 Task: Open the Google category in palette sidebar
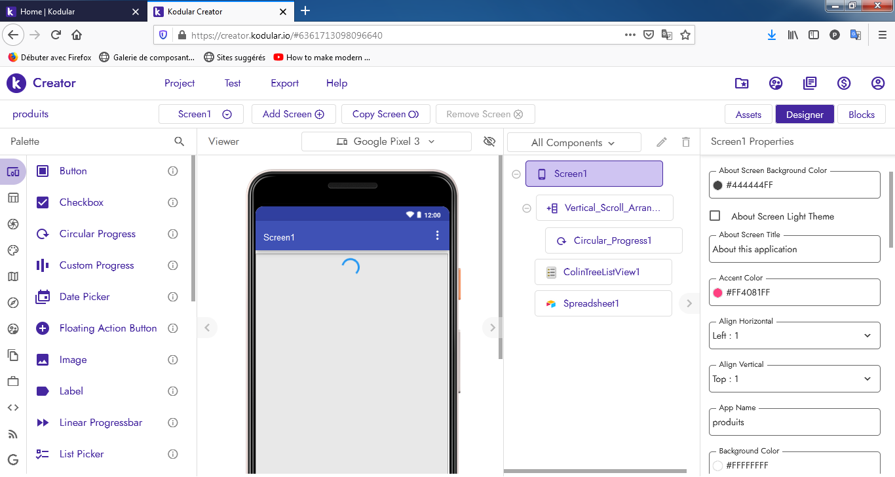(x=13, y=459)
